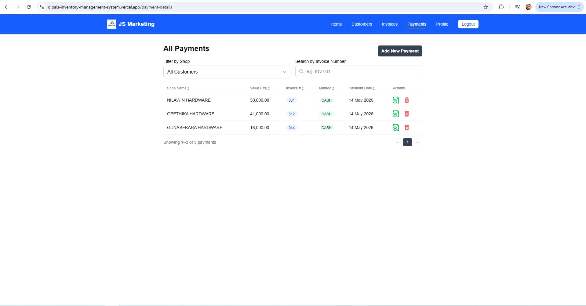
Task: Open the Profile page
Action: point(442,24)
